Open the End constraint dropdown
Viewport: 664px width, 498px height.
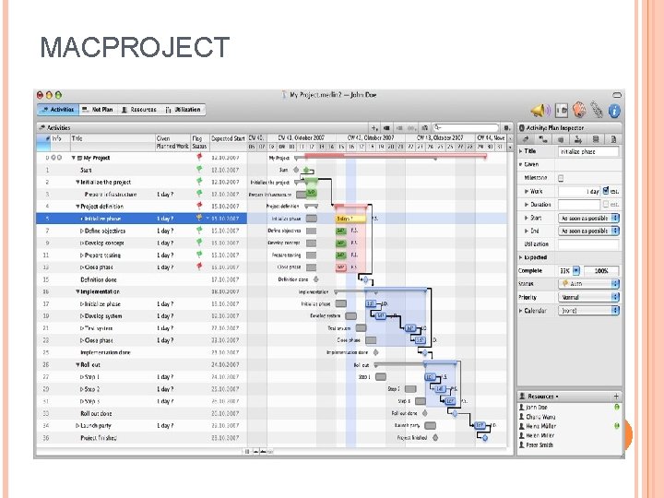tap(588, 231)
